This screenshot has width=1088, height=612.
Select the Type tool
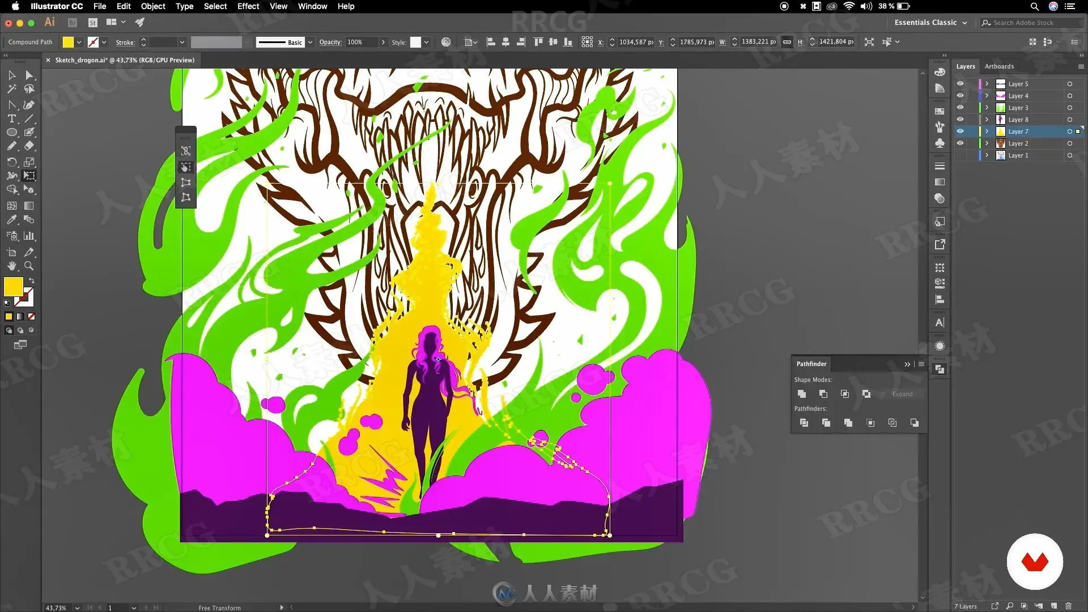click(x=11, y=119)
